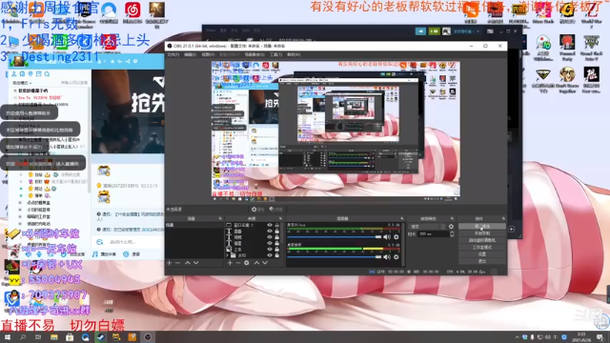Show hidden icons in the system tray

pos(517,337)
